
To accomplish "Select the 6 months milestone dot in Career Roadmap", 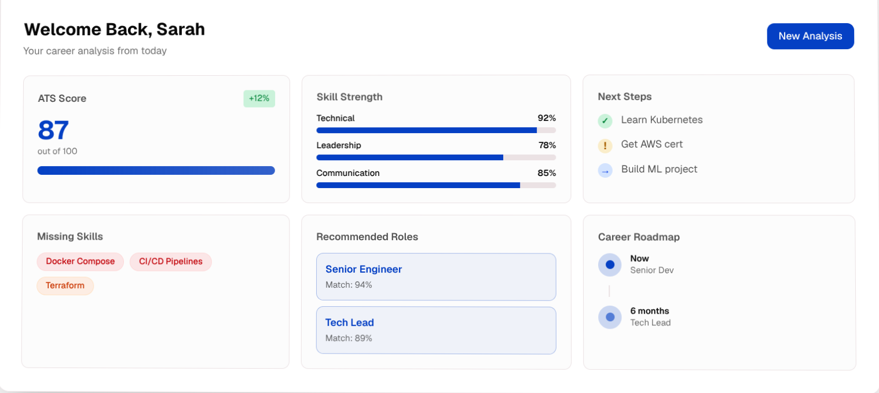I will (x=610, y=317).
